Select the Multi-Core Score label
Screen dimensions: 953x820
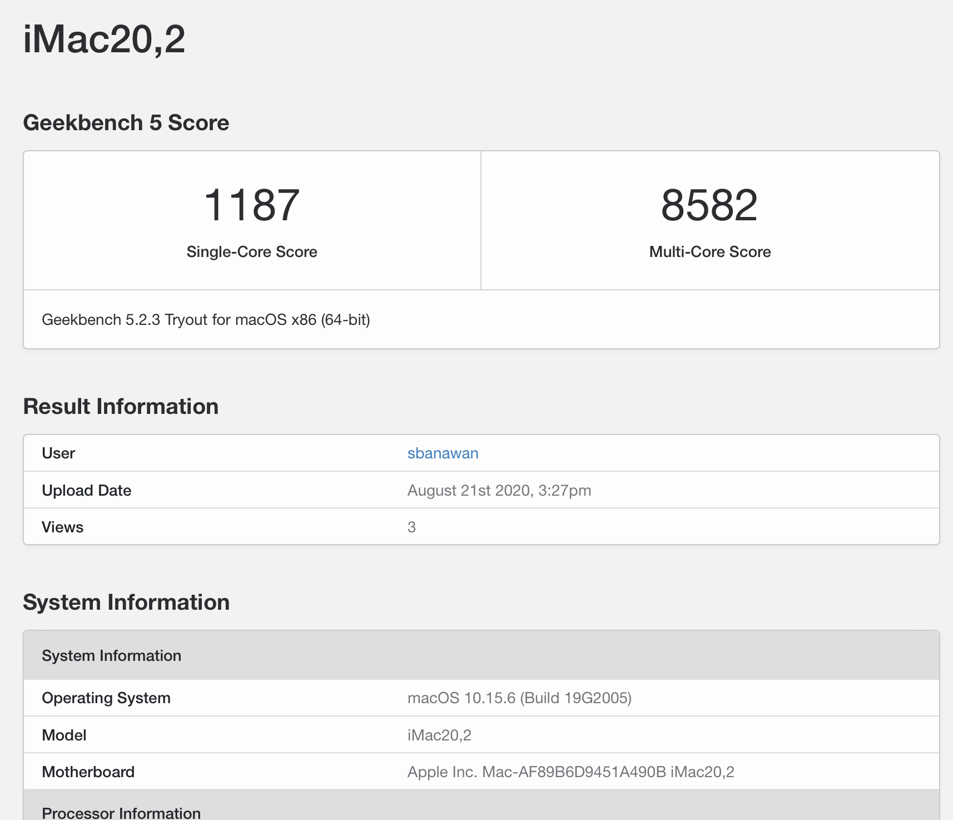coord(710,252)
